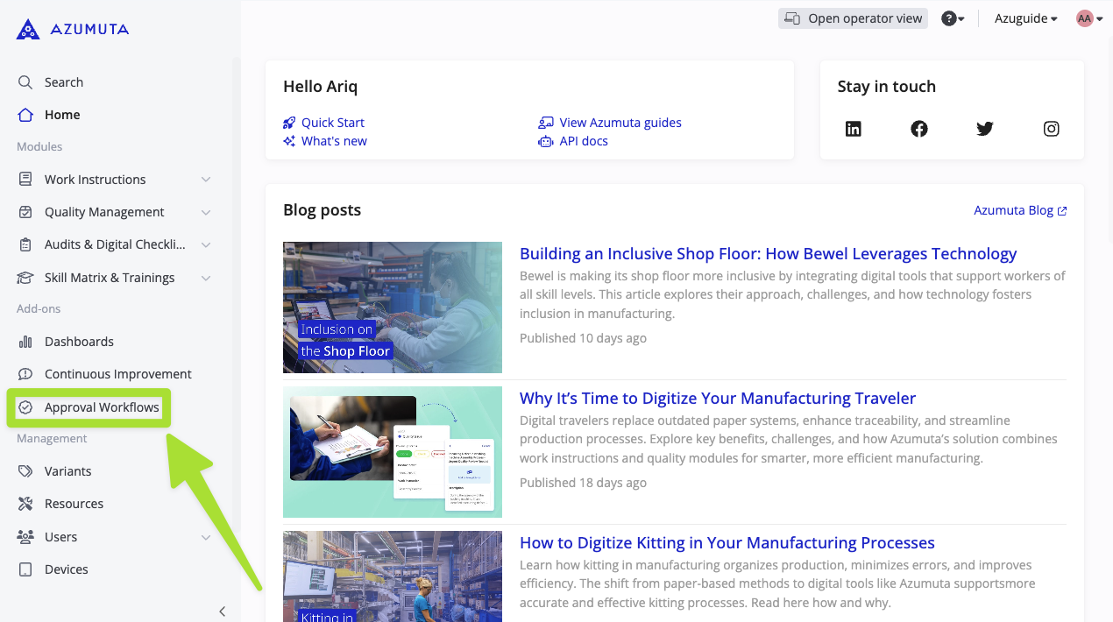Collapse the sidebar with the left chevron
1113x622 pixels.
coord(222,611)
